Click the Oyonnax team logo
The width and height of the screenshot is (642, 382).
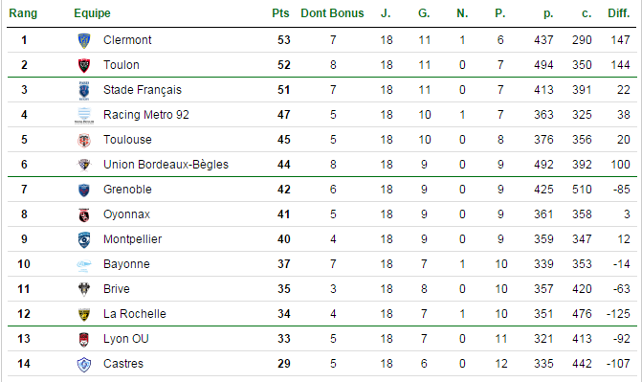pyautogui.click(x=84, y=214)
